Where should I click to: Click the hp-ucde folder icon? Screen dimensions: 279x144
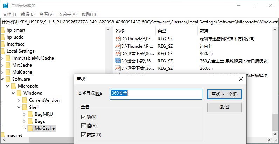(2, 37)
